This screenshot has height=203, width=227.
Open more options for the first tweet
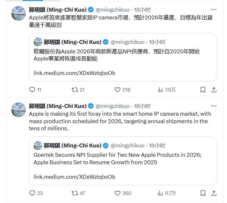214,10
